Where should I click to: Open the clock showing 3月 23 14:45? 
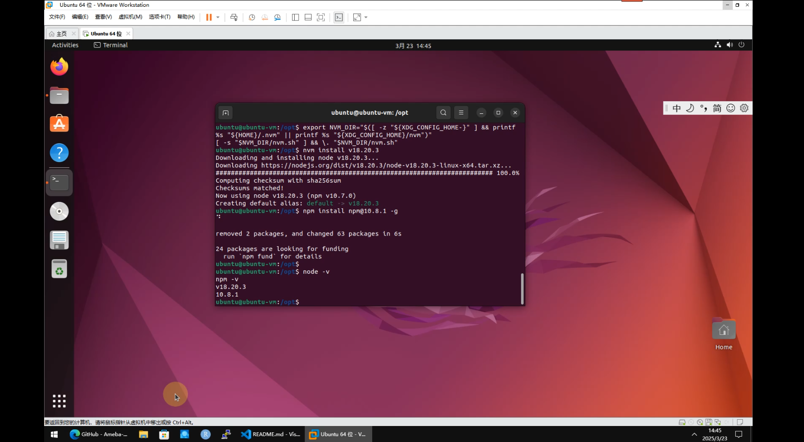(413, 46)
